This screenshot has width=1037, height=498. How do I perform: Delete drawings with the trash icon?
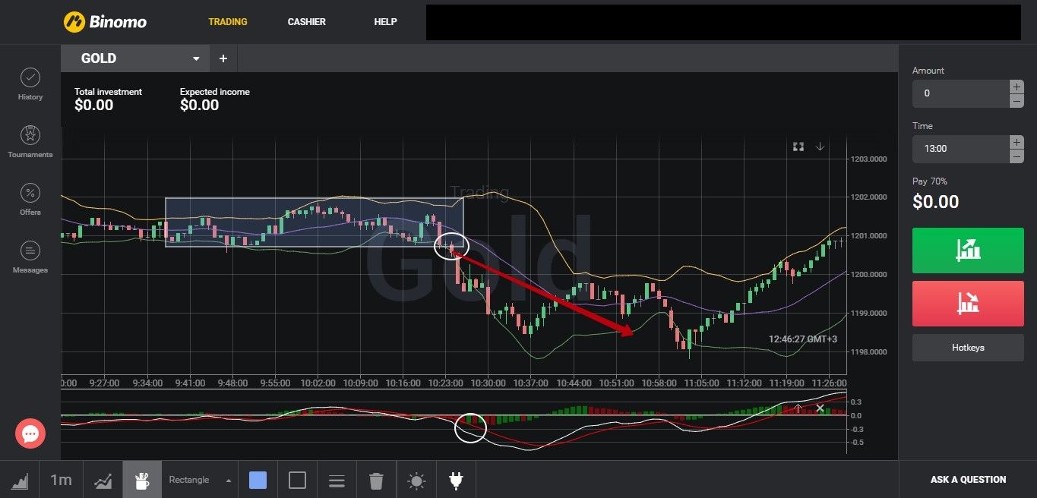(x=376, y=481)
